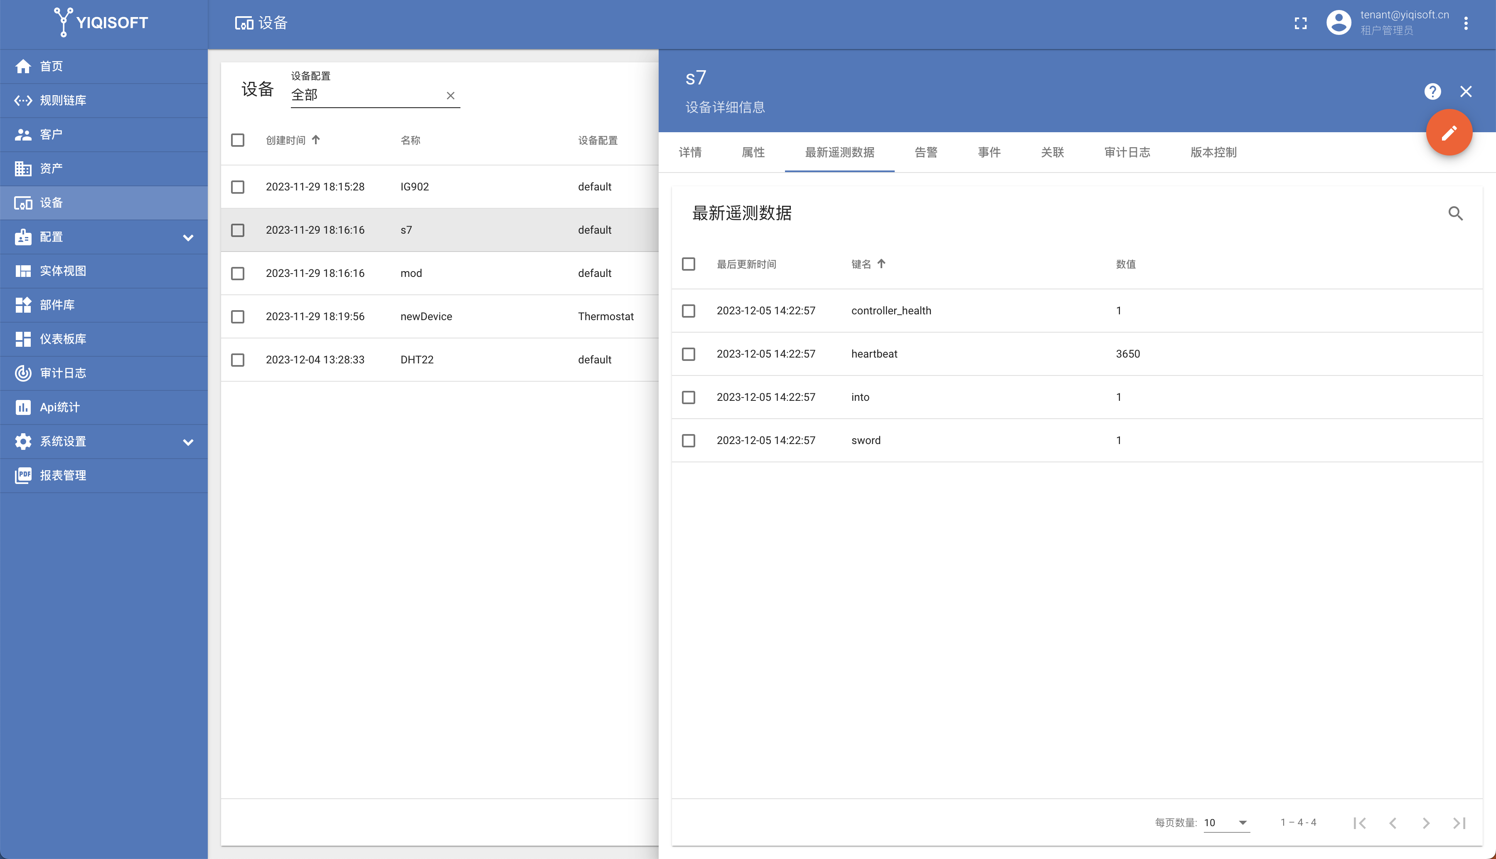Open the three-dot user menu
The width and height of the screenshot is (1496, 859).
tap(1465, 23)
